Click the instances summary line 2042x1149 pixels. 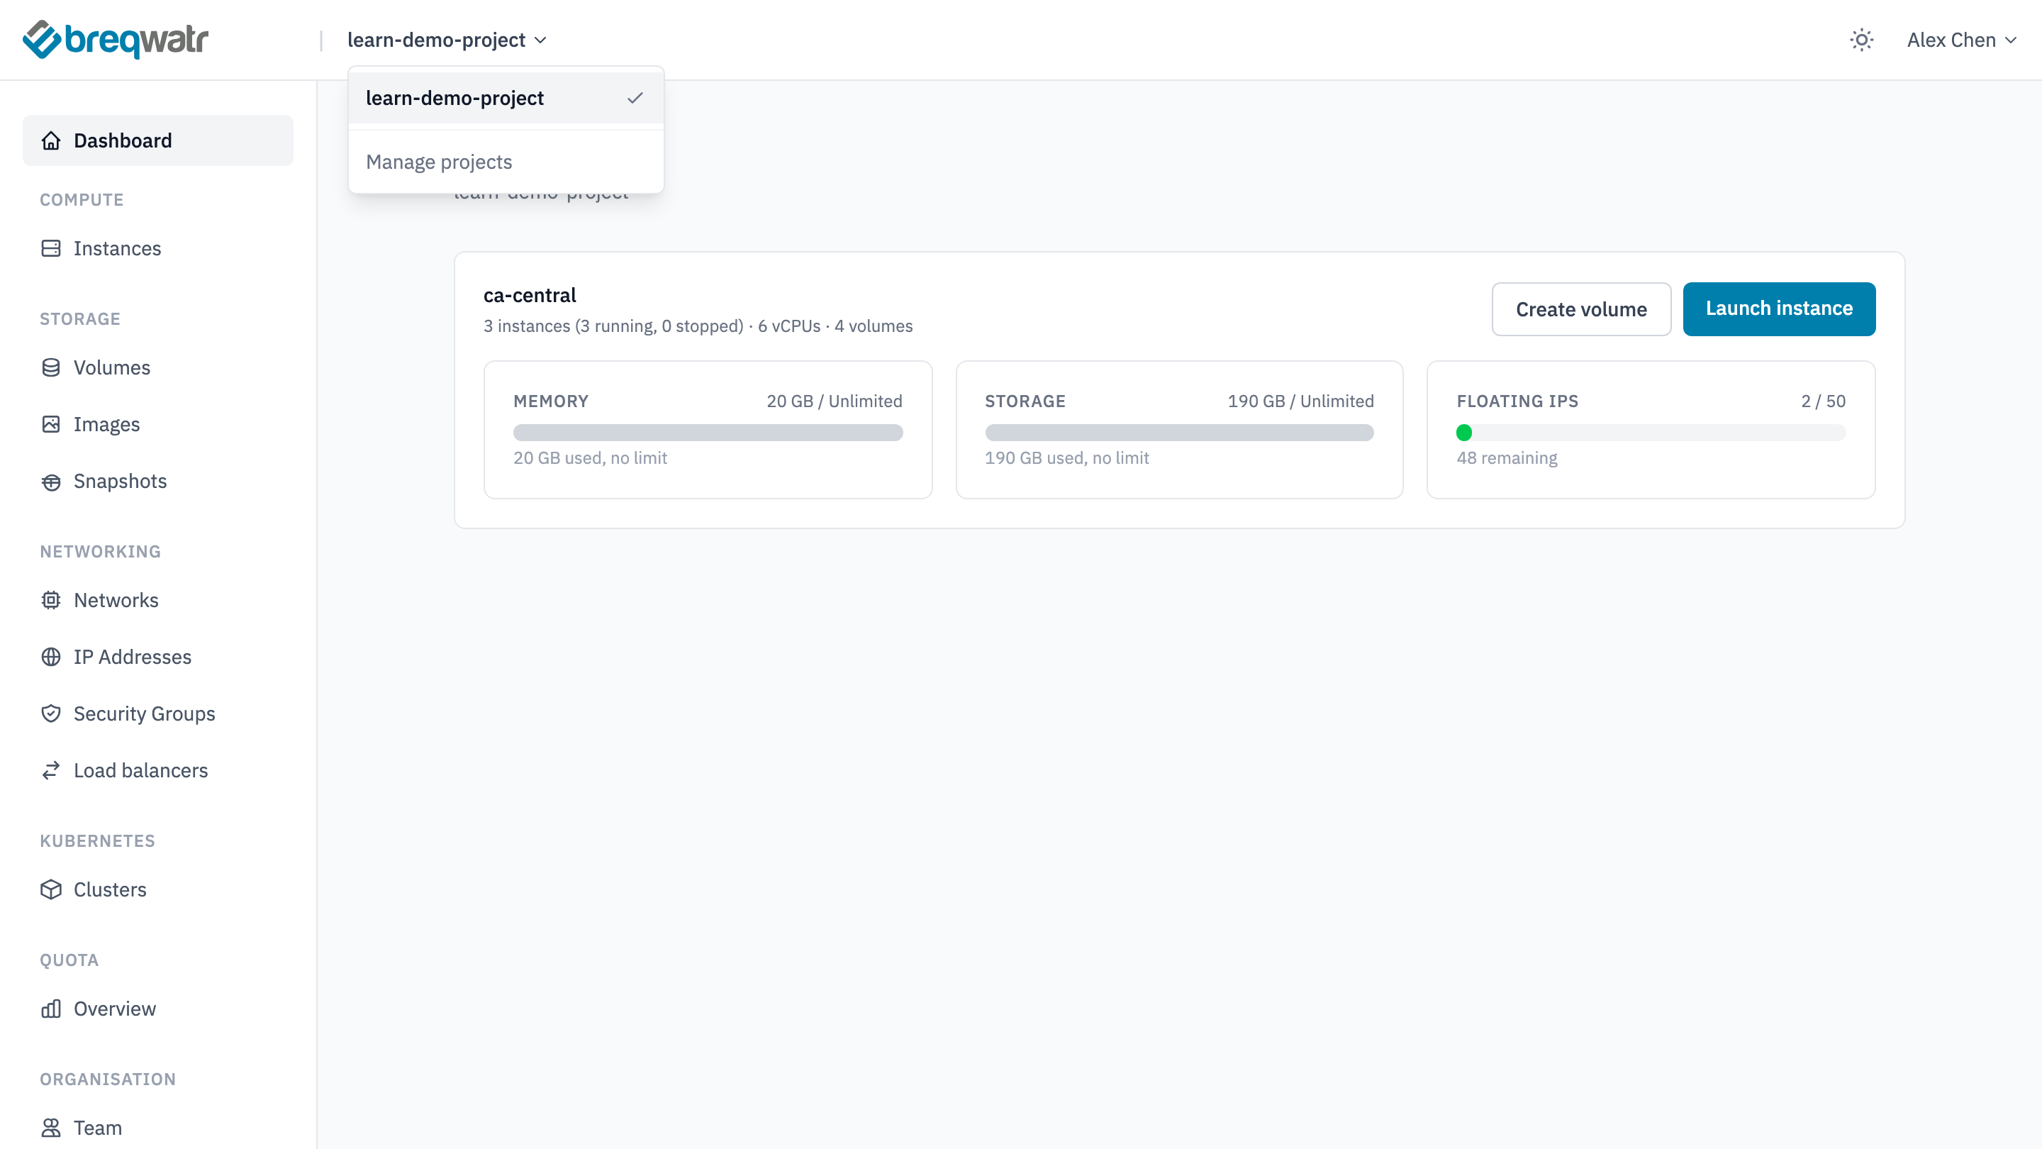point(698,326)
